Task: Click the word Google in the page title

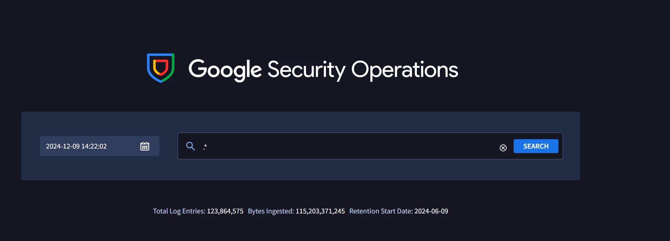Action: click(x=225, y=70)
